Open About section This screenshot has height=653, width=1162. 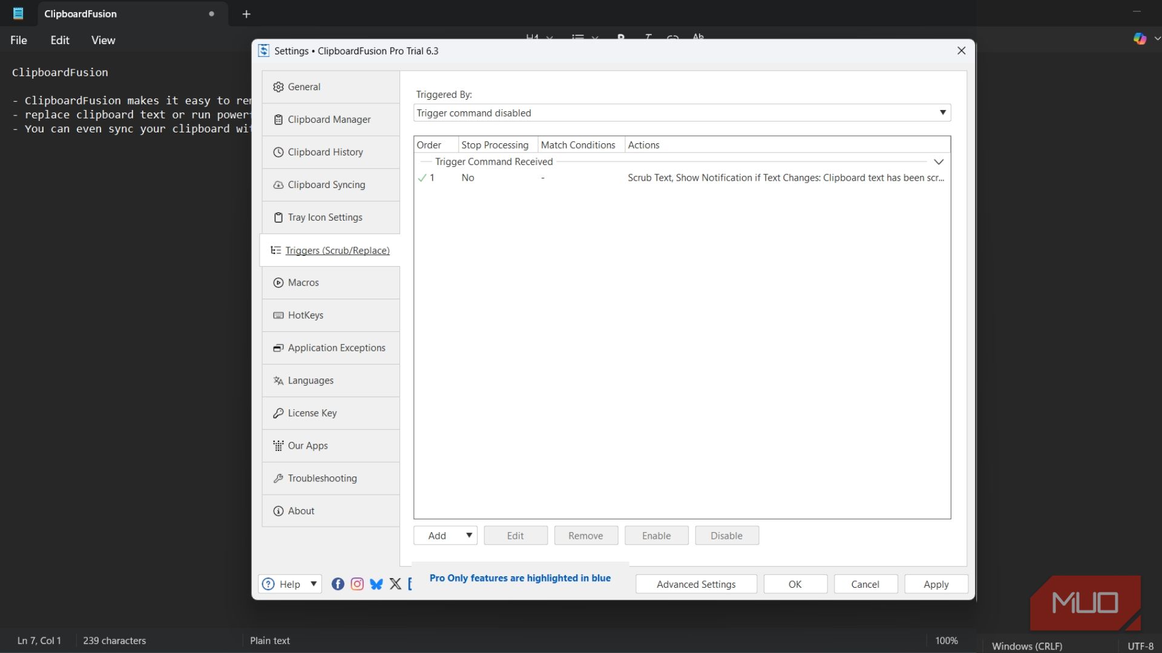[x=330, y=512]
